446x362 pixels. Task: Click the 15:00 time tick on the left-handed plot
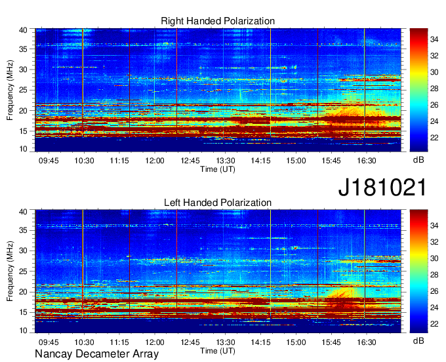[x=296, y=342]
